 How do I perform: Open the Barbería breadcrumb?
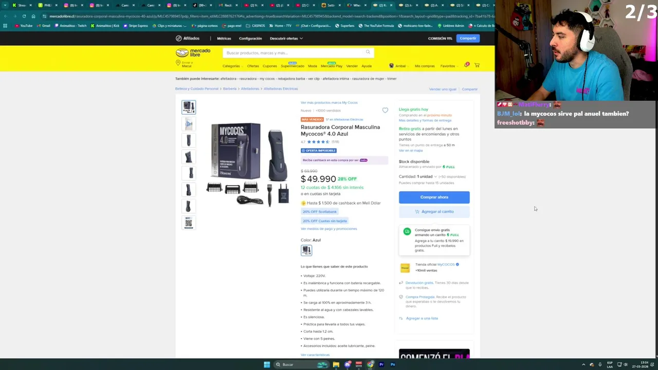tap(230, 89)
